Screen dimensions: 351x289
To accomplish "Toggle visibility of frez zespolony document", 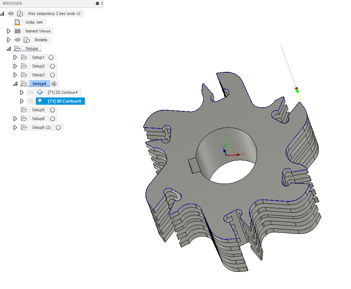I will 11,14.
